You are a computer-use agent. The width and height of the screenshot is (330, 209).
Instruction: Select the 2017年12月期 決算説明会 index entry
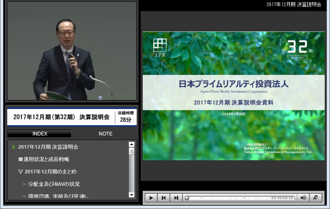pyautogui.click(x=48, y=147)
